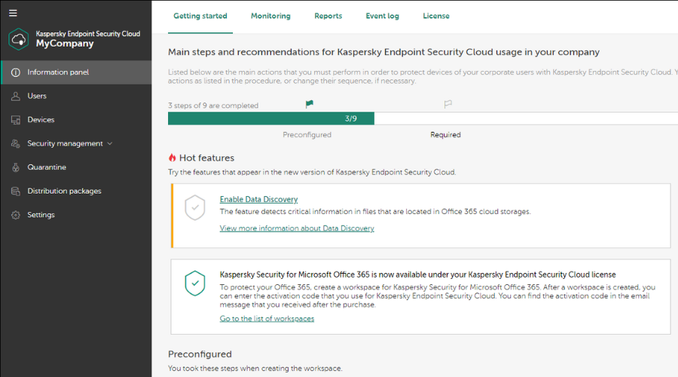Screen dimensions: 678x377
Task: Open Devices in the sidebar
Action: coord(76,120)
